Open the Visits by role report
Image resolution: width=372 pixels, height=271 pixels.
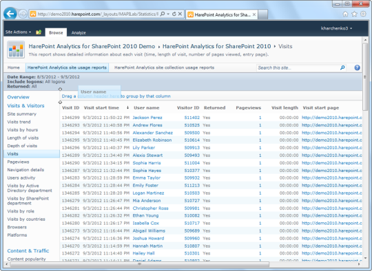tap(21, 211)
